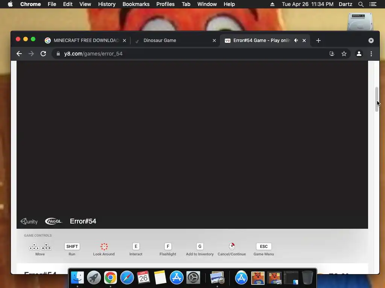This screenshot has width=385, height=288.
Task: Open Spotlight search in the menu bar
Action: 361,4
